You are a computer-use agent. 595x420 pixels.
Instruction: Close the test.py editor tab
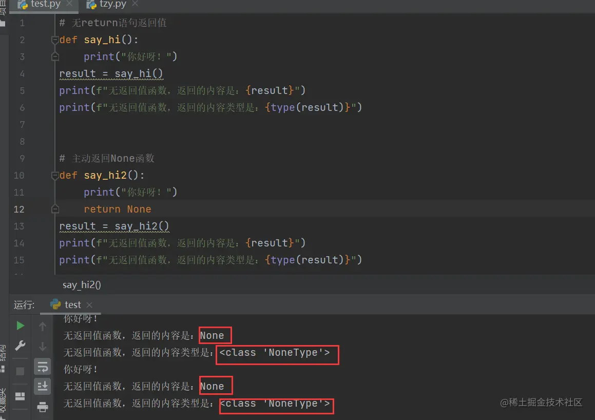[69, 4]
